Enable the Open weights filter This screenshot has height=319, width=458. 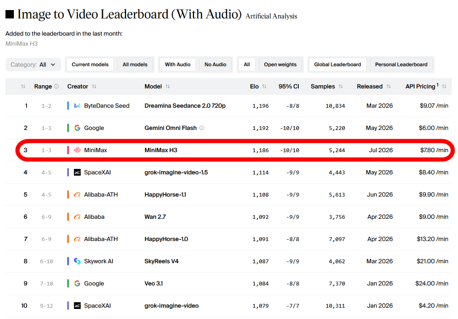tap(280, 65)
